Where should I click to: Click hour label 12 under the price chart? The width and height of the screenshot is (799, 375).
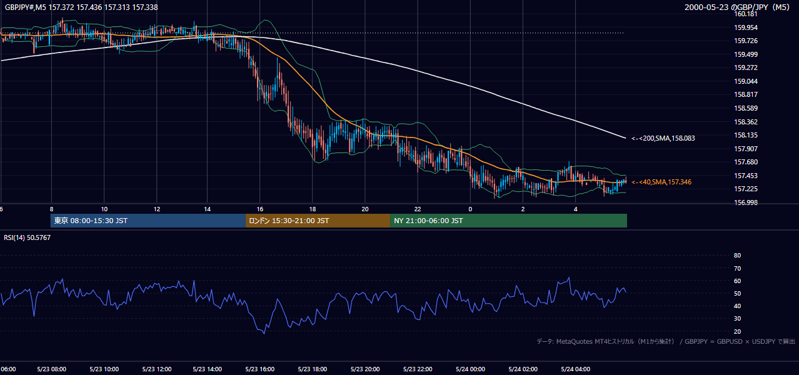(156, 209)
